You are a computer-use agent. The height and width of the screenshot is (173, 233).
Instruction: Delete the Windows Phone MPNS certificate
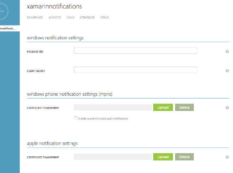[x=184, y=107]
